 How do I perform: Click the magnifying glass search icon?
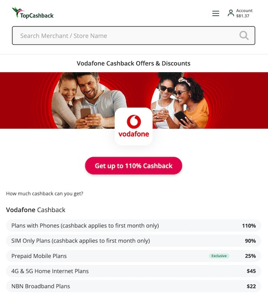point(244,36)
